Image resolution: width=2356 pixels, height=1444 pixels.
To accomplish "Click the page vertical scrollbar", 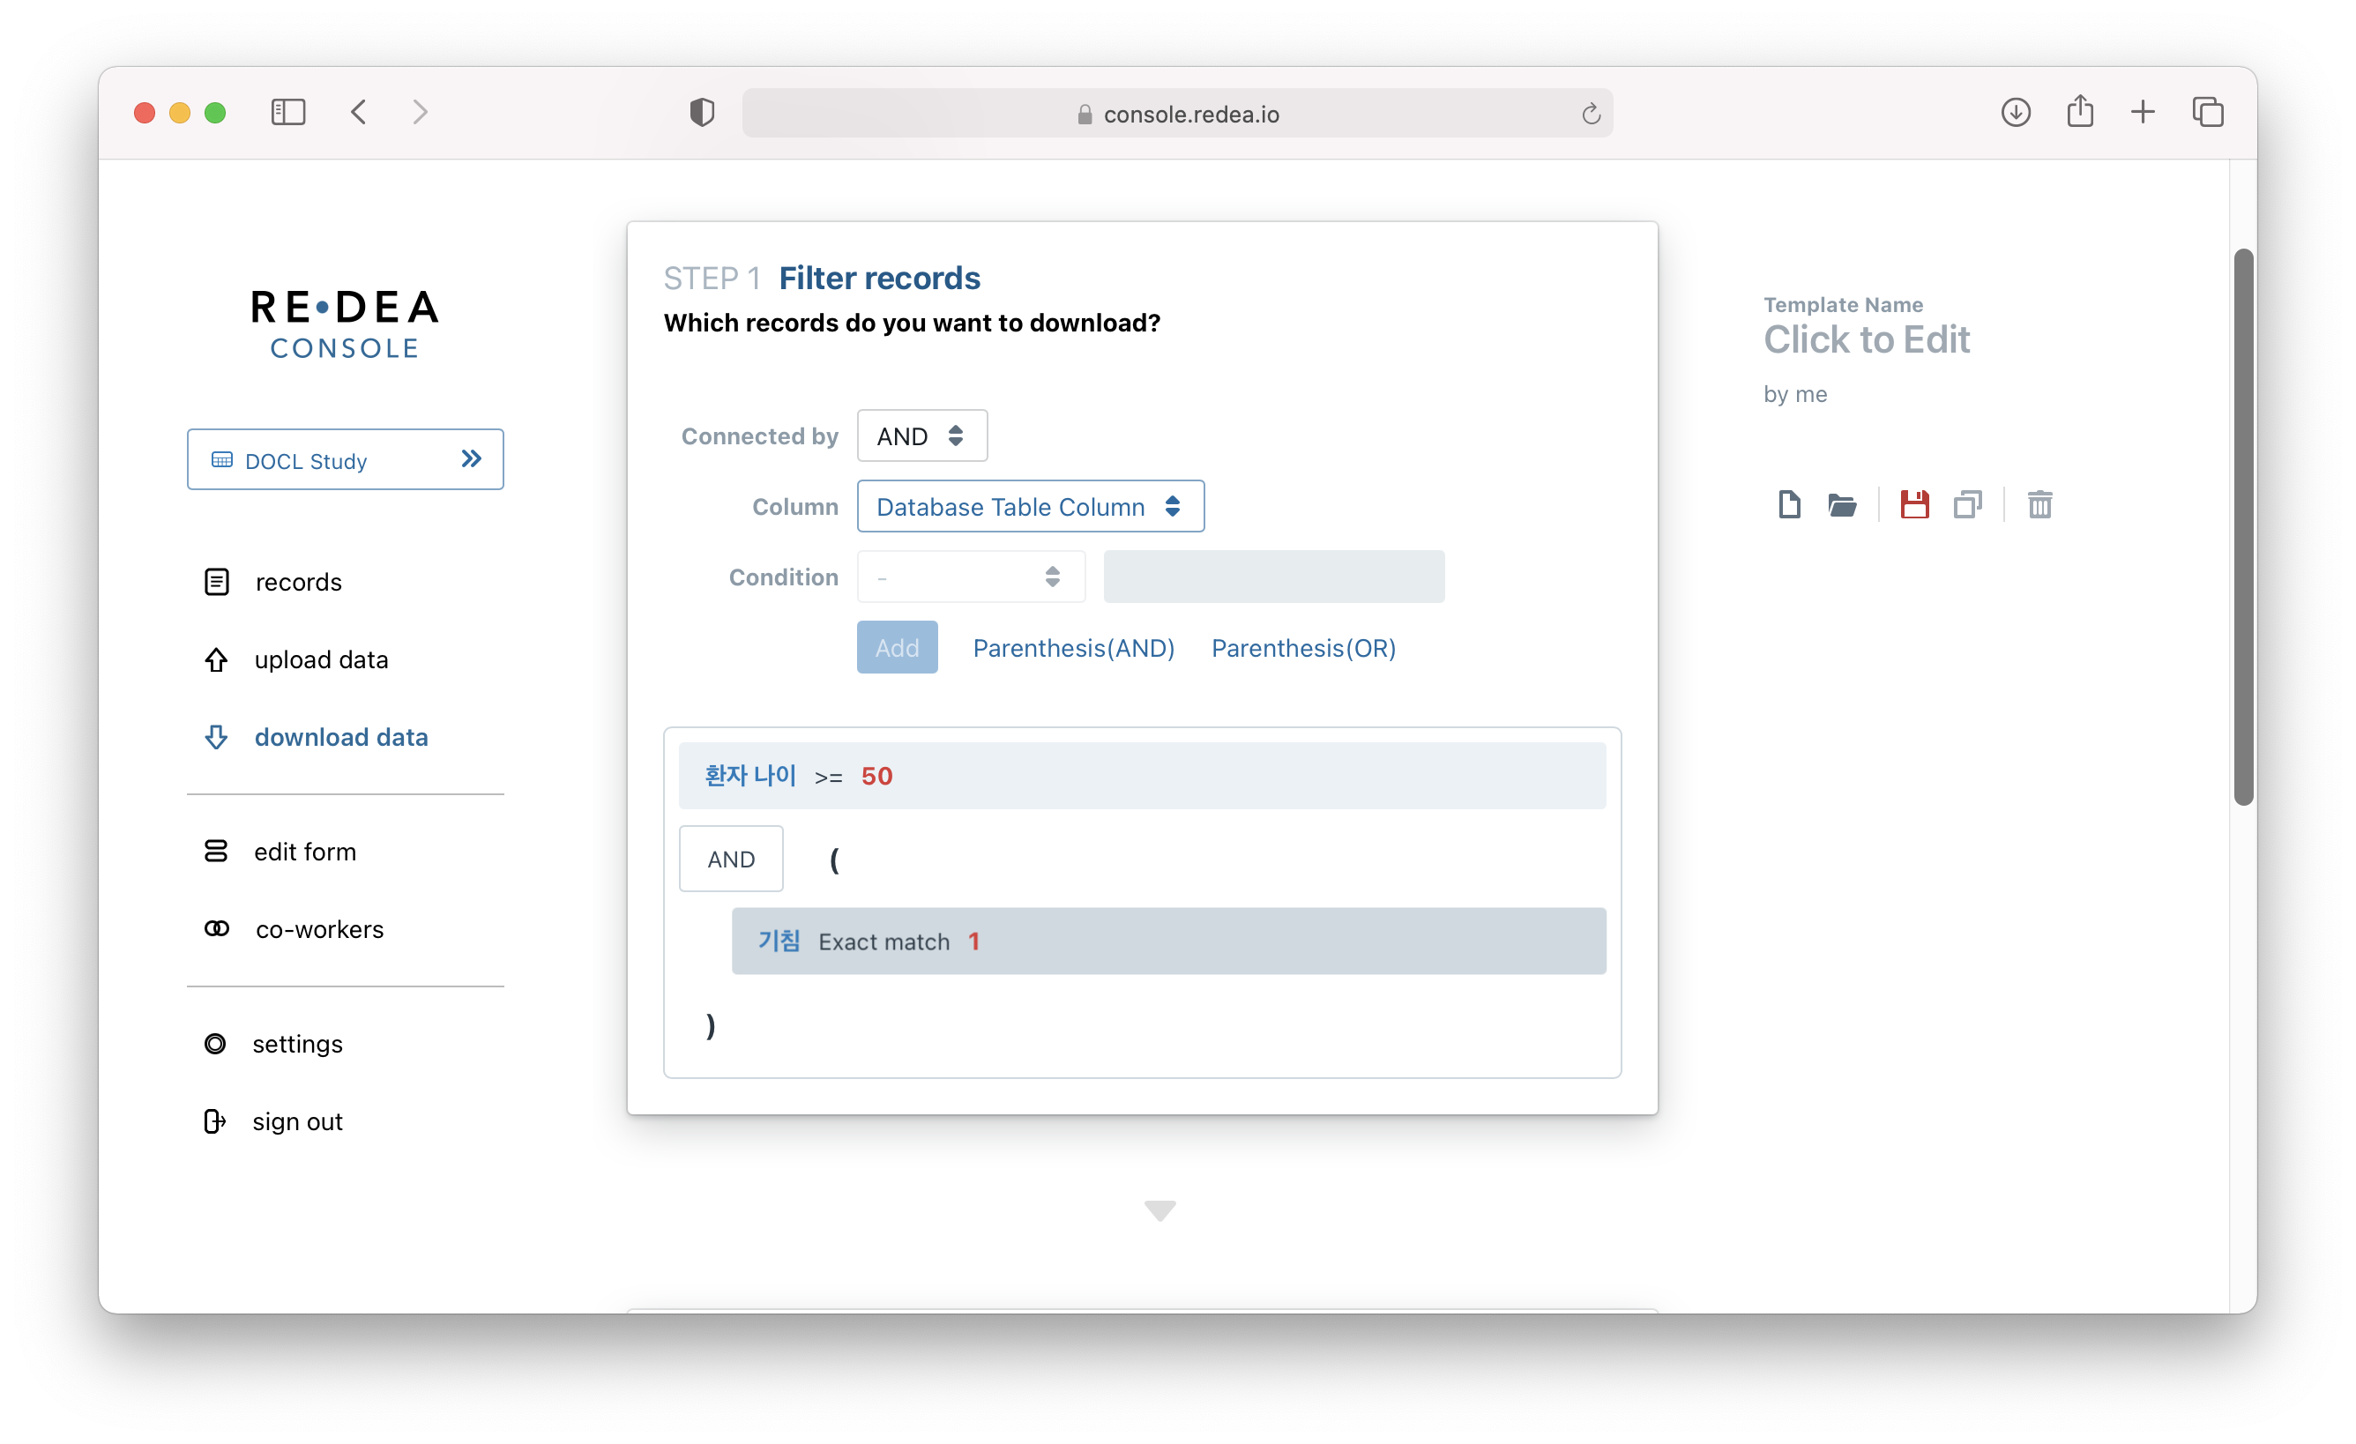I will click(2242, 526).
